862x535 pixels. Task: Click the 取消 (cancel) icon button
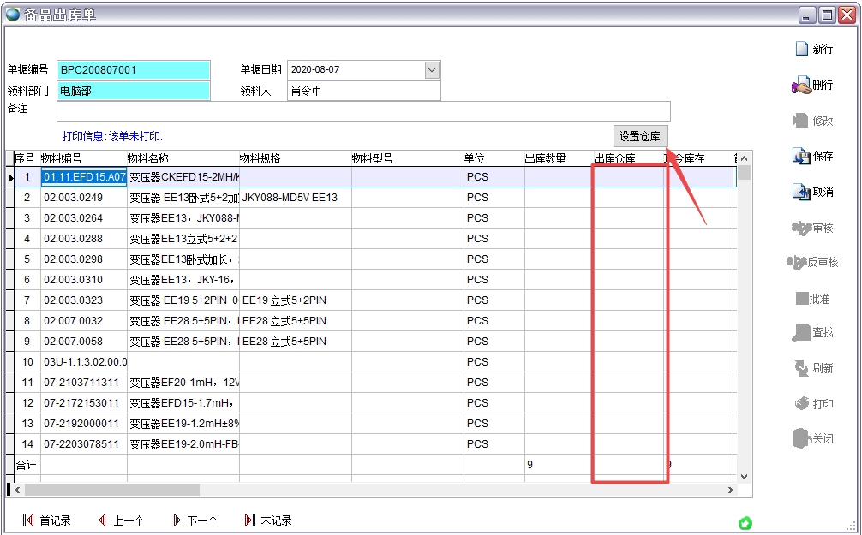point(802,193)
